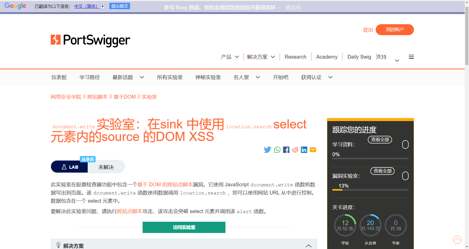Image resolution: width=469 pixels, height=249 pixels.
Task: Share the lab via the WhatsApp icon
Action: pos(277,150)
